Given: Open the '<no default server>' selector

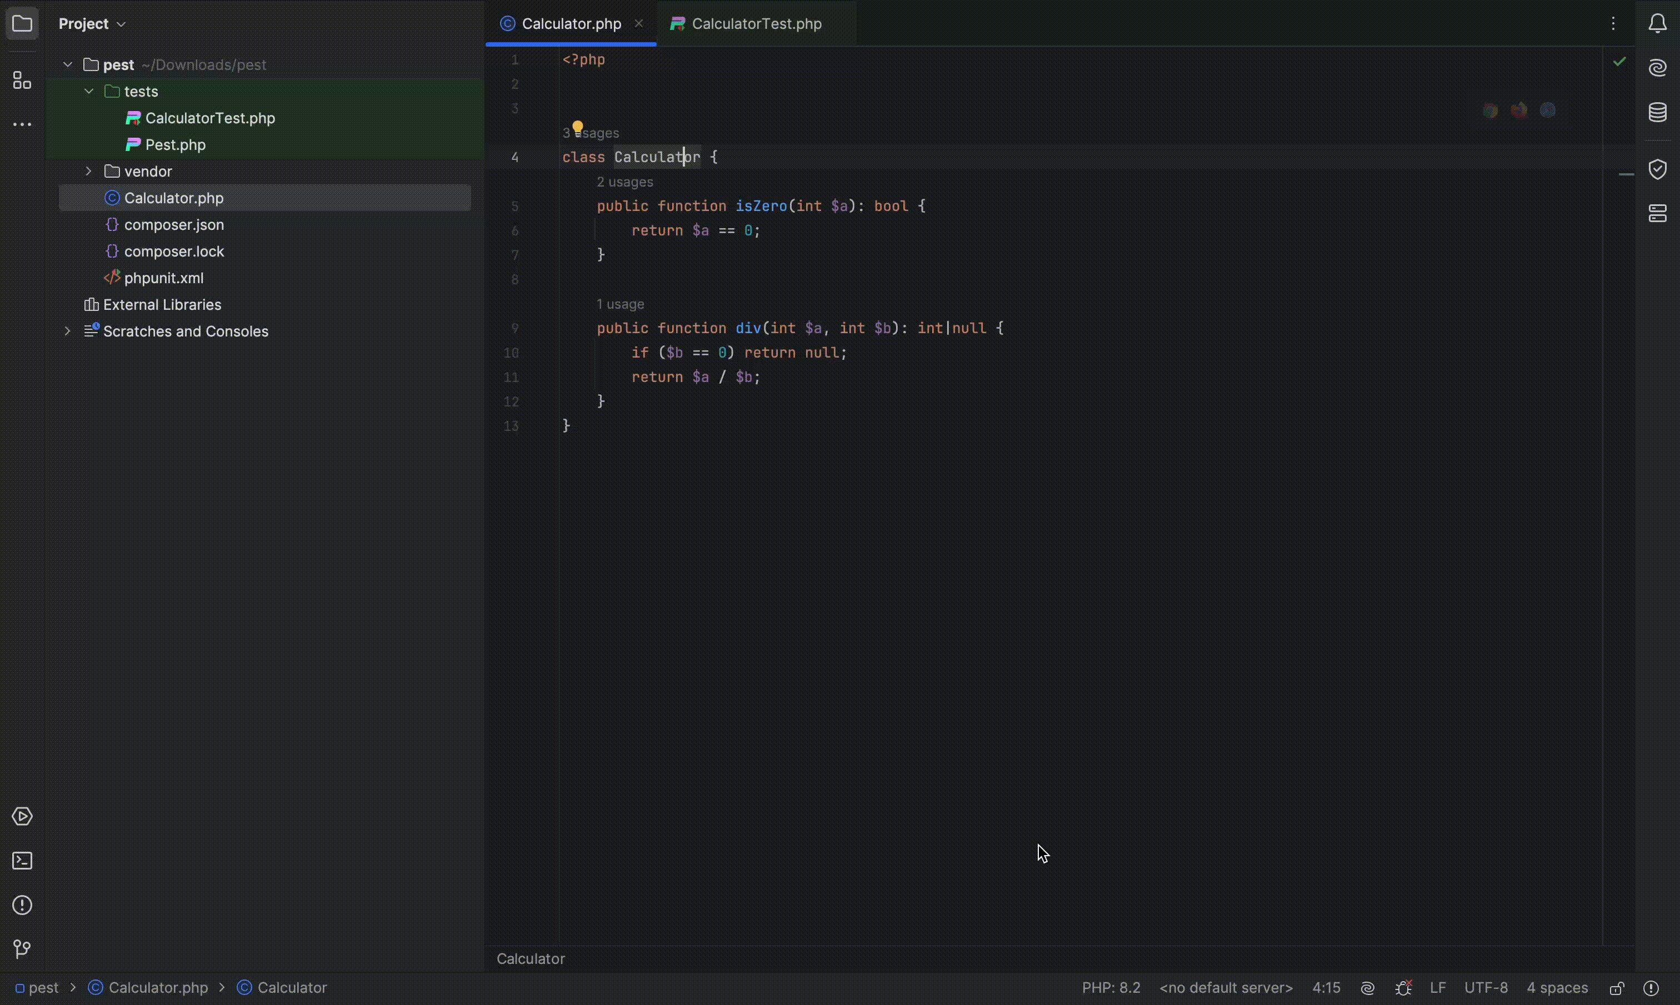Looking at the screenshot, I should click(1226, 989).
